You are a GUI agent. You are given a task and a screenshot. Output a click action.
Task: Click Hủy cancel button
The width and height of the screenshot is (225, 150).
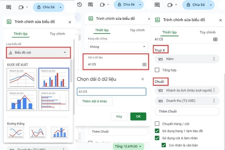119,116
